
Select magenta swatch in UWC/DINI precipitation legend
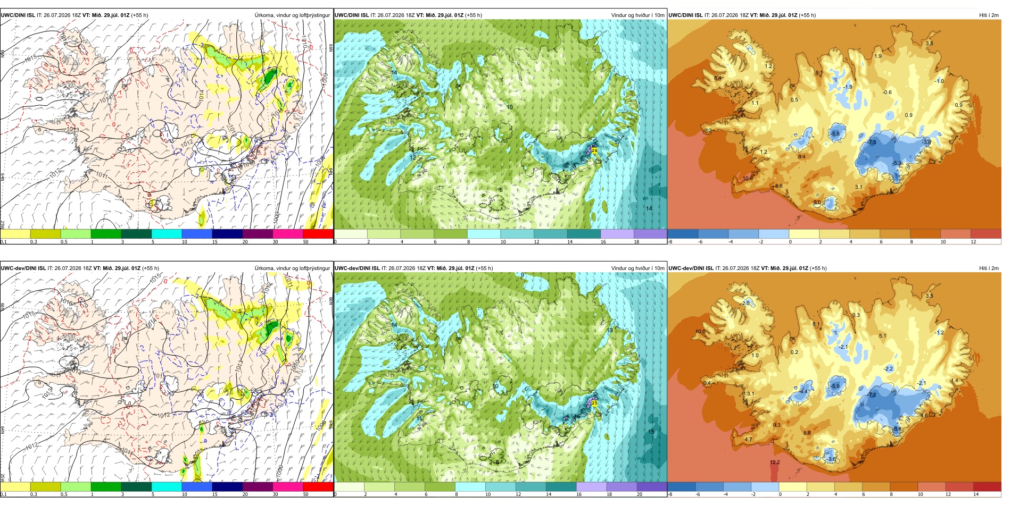(288, 233)
